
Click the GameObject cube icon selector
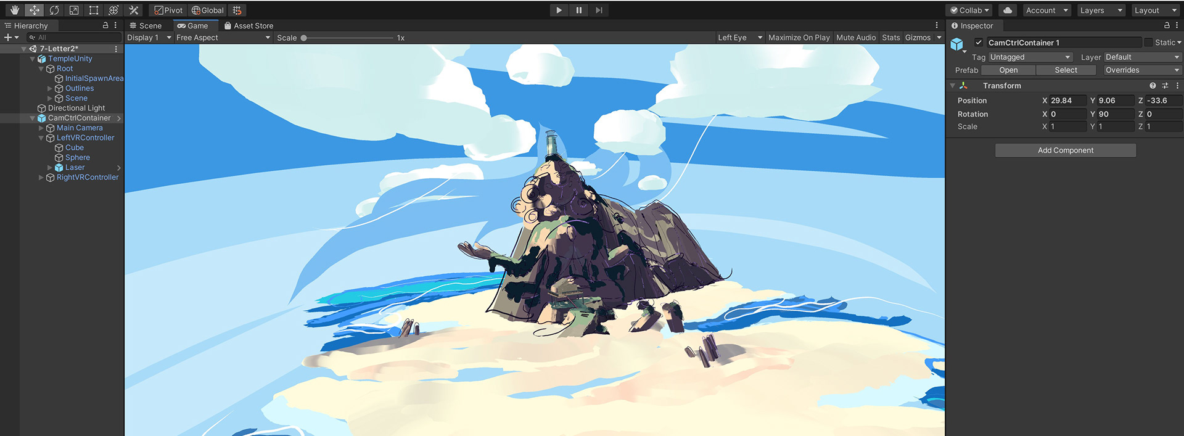(958, 44)
